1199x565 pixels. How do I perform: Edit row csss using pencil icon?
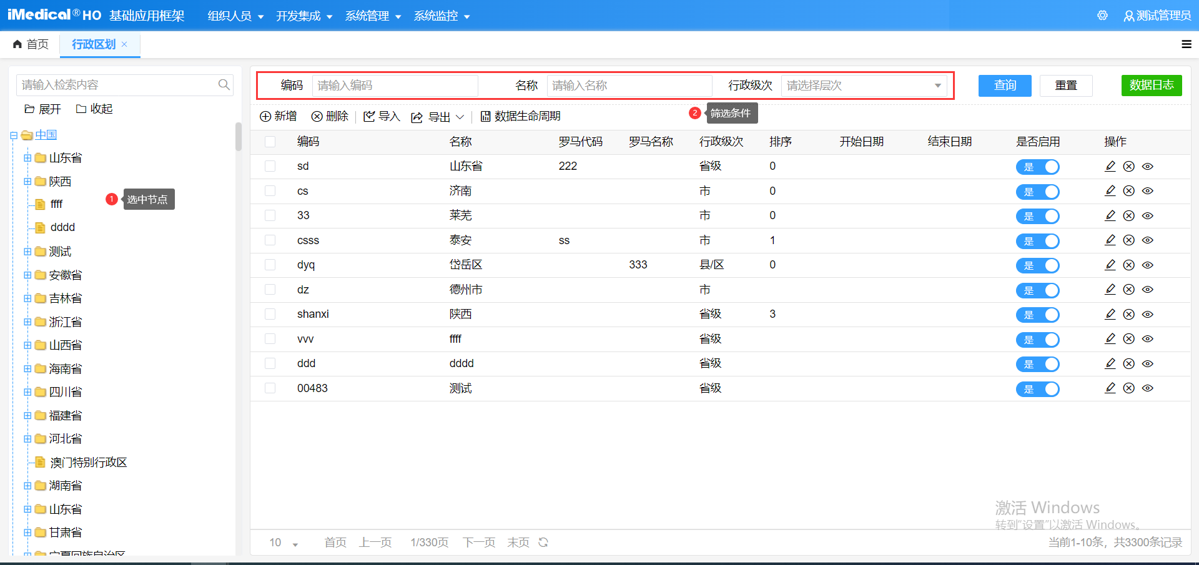(1110, 240)
